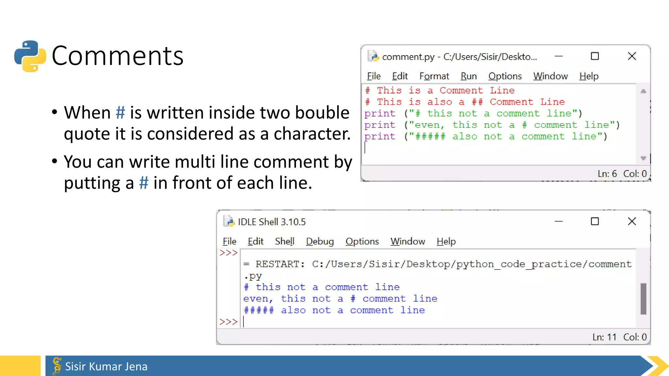Viewport: 669px width, 376px height.
Task: Maximize the IDLE Shell window
Action: coord(595,221)
